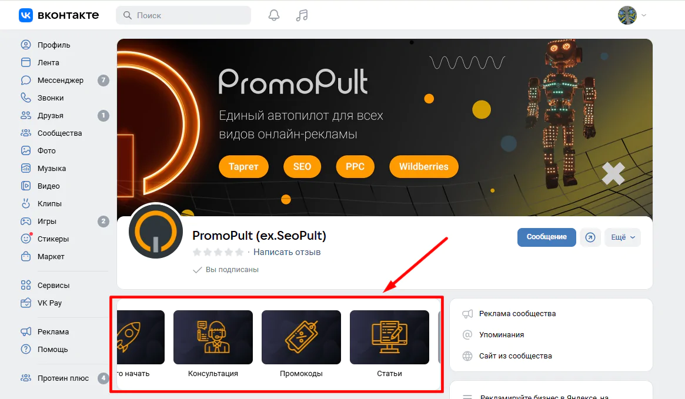Viewport: 685px width, 399px height.
Task: Open the Сообщества menu item
Action: pyautogui.click(x=59, y=133)
